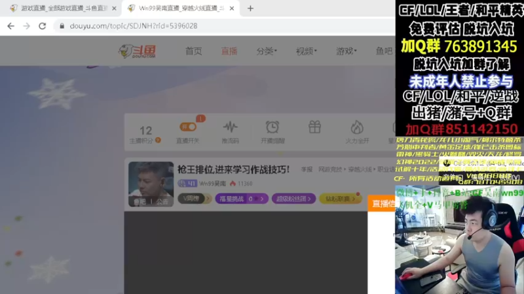Open the 游戏 dropdown in the nav bar
Screen dimensions: 524x294
click(x=346, y=51)
